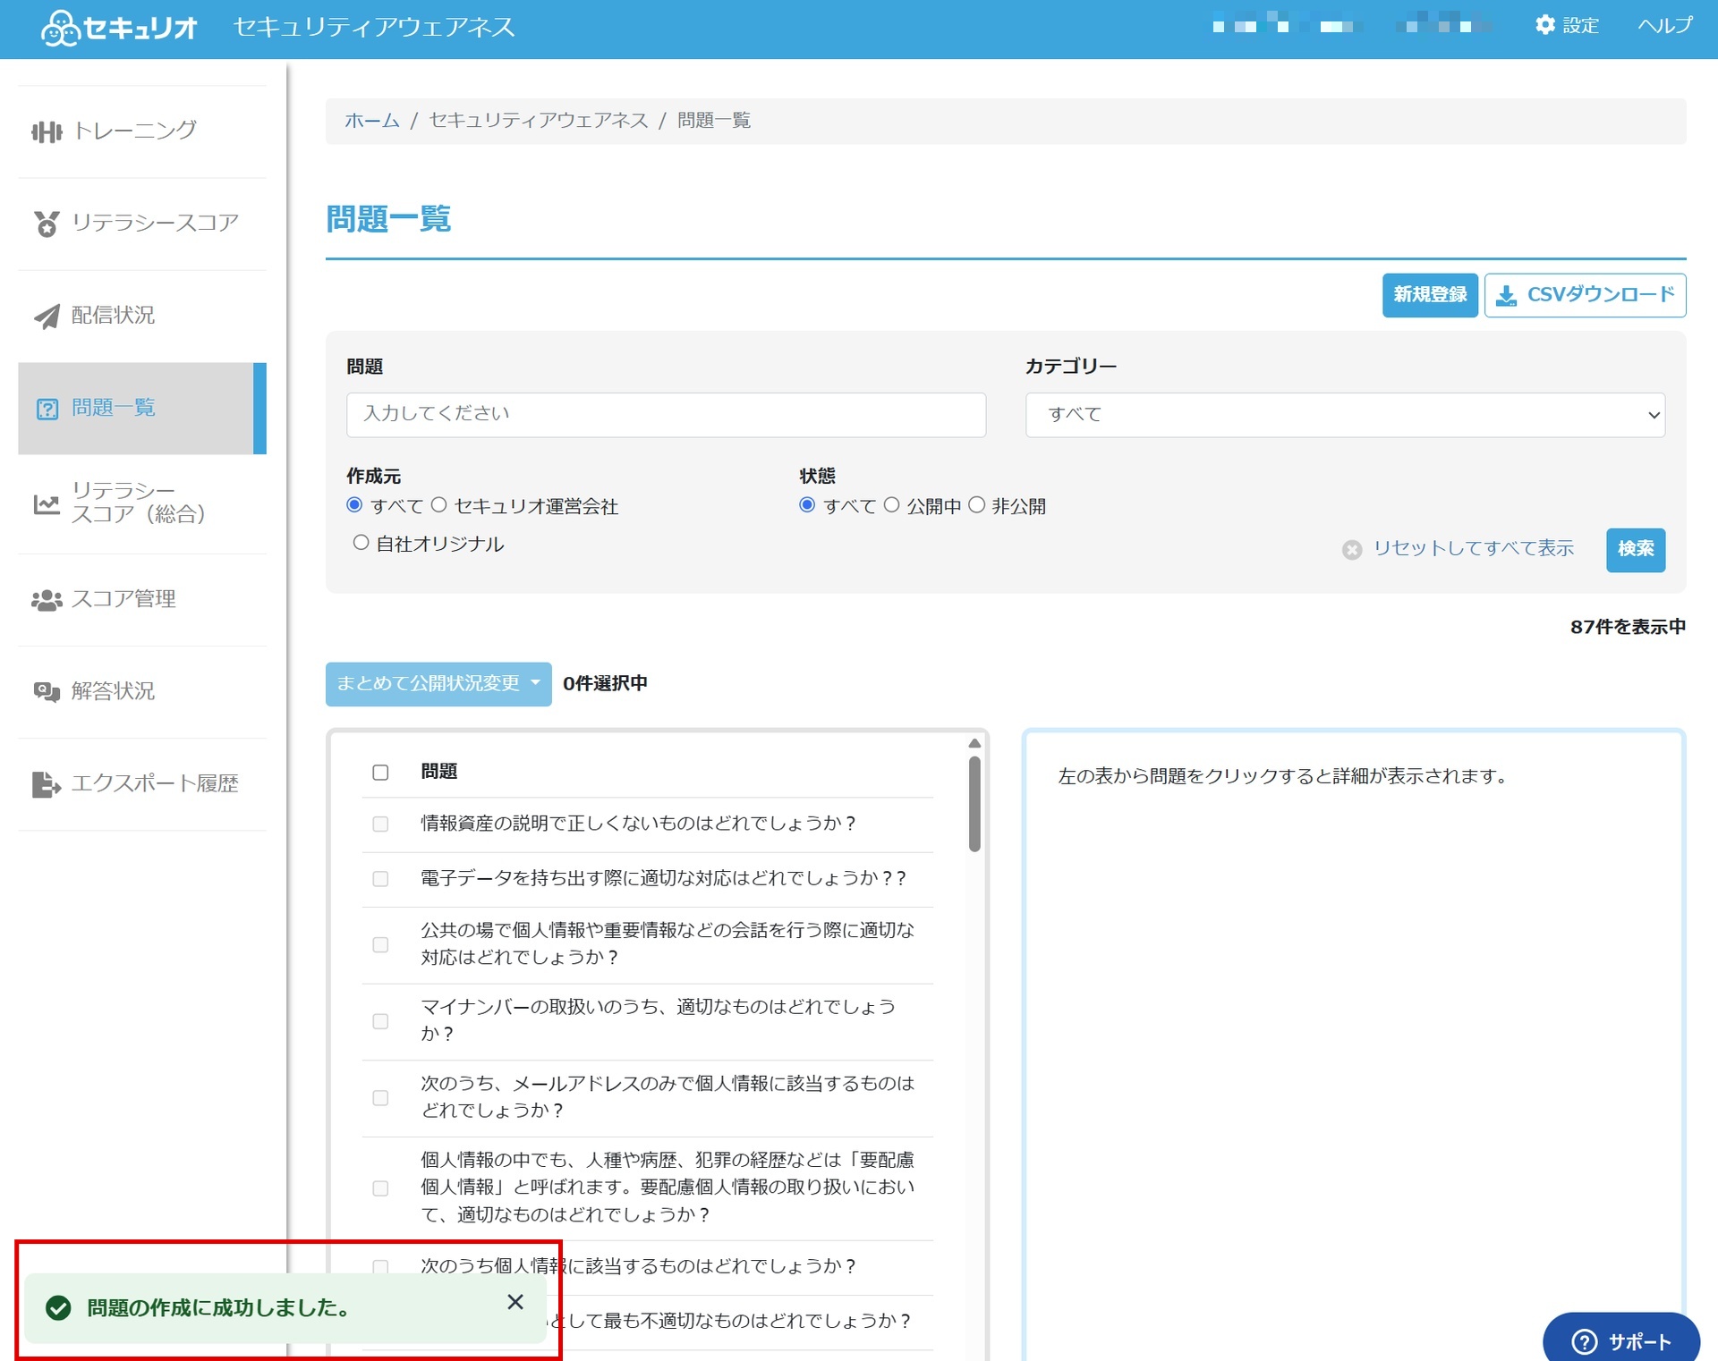Check the 情報資産の説明 question checkbox
The width and height of the screenshot is (1718, 1361).
tap(380, 824)
